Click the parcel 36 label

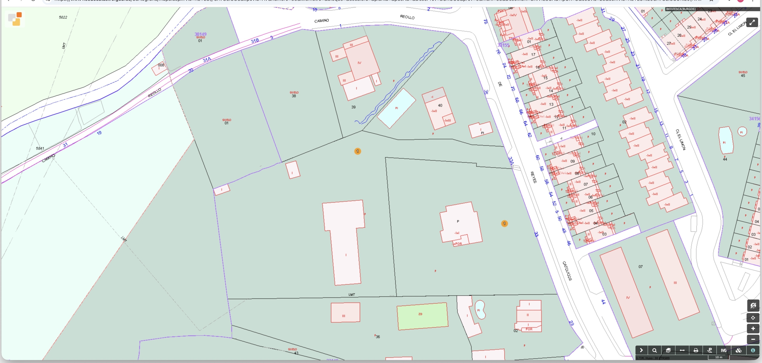377,337
